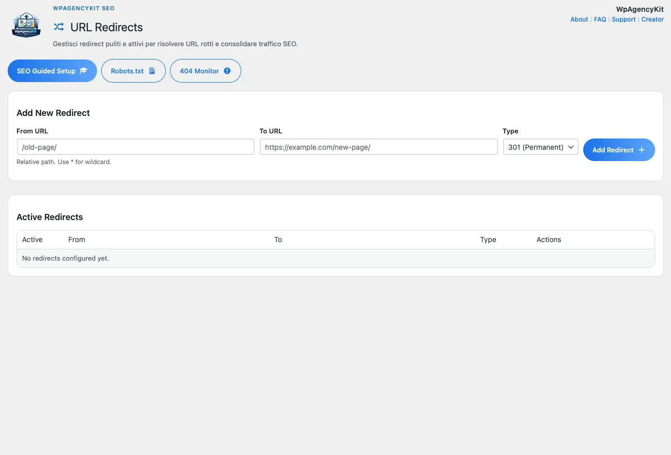Image resolution: width=671 pixels, height=455 pixels.
Task: Open the About link
Action: click(579, 19)
